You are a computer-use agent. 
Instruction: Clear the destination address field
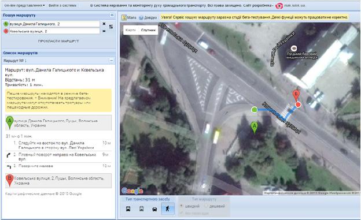104,31
